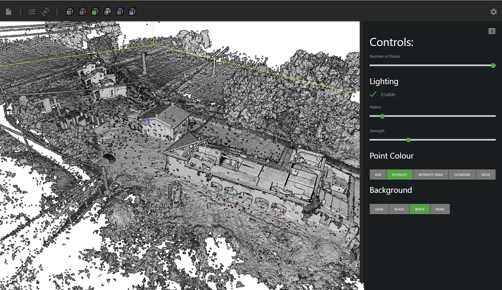Select the top-face blue cube view
This screenshot has height=290, width=502.
tap(120, 12)
